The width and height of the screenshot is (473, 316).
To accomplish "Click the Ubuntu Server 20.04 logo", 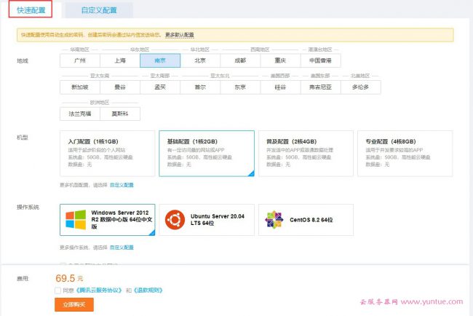I will coord(172,220).
